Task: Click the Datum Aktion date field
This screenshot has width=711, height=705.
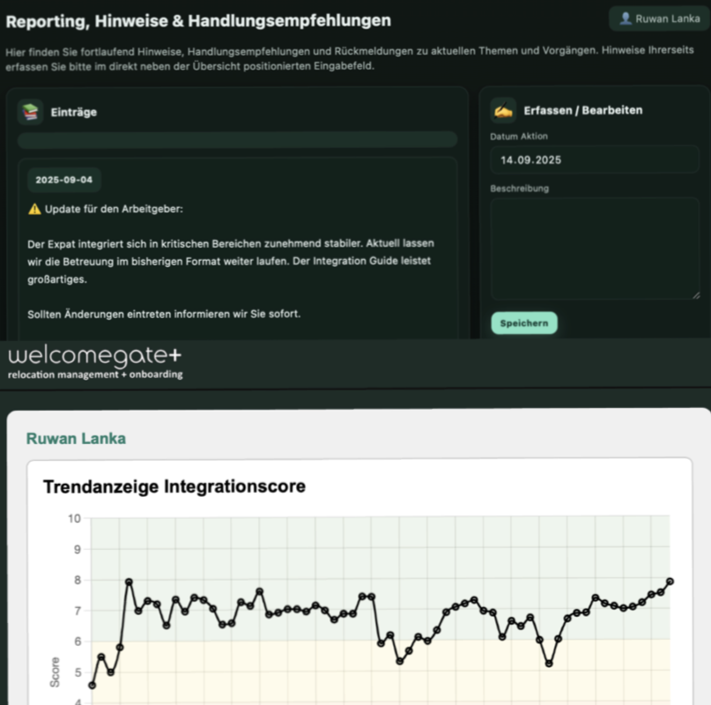Action: (595, 160)
